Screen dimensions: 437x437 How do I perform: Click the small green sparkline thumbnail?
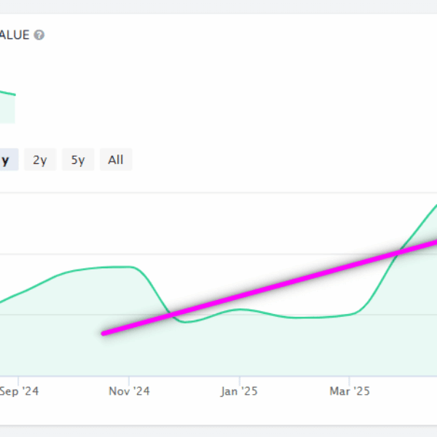pyautogui.click(x=7, y=107)
